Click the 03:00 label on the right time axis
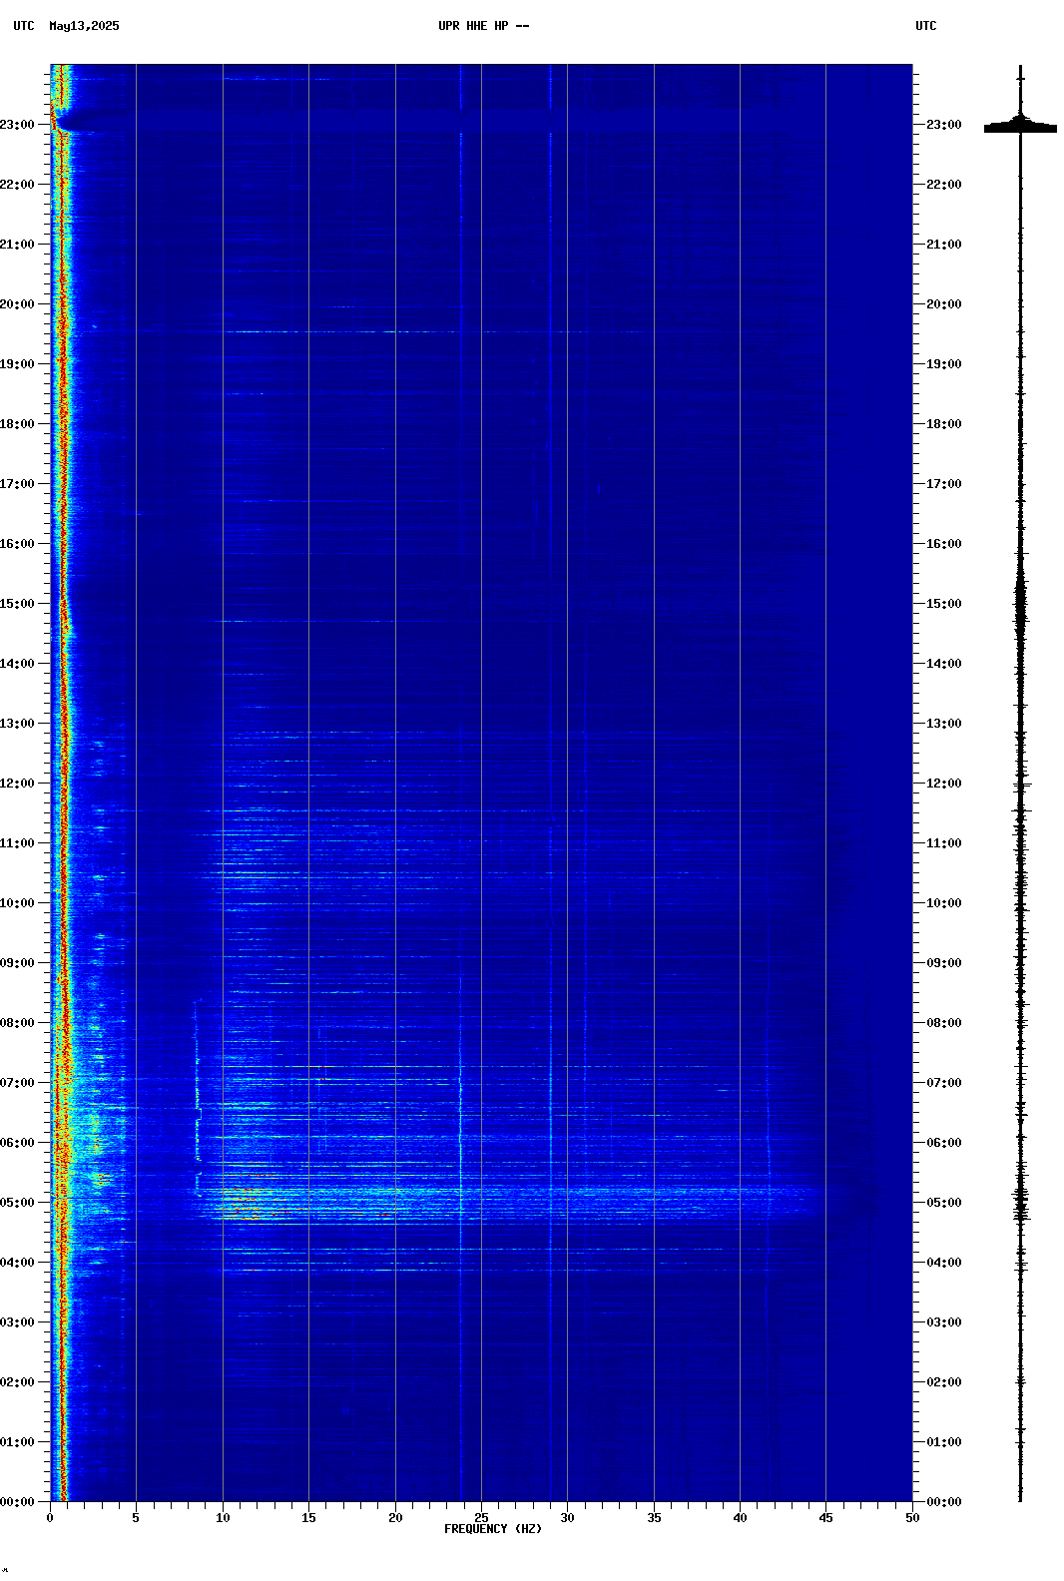1064x1581 pixels. click(944, 1322)
